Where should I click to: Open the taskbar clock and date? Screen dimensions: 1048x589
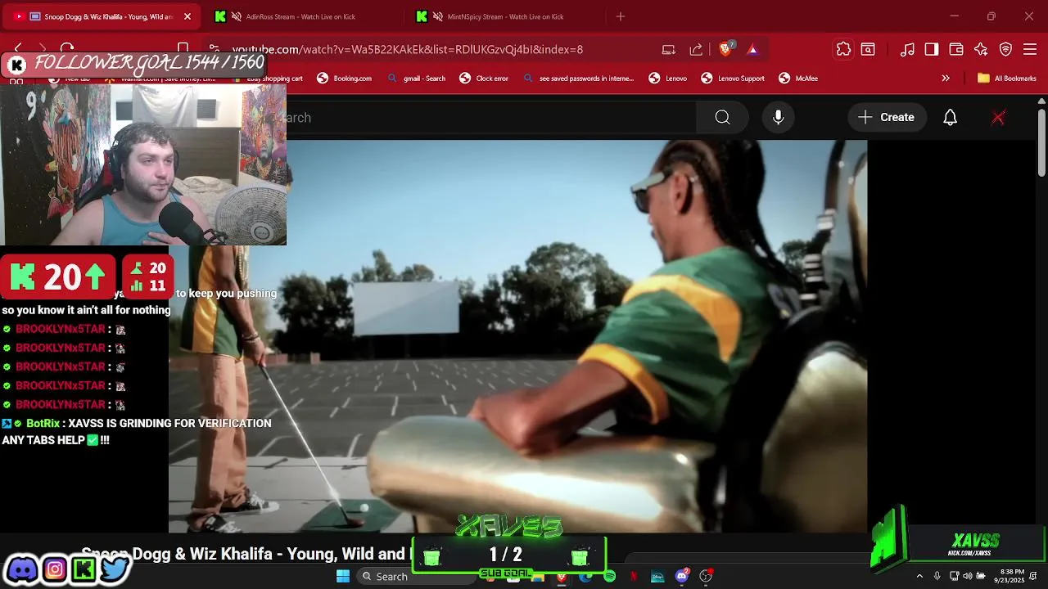1010,576
